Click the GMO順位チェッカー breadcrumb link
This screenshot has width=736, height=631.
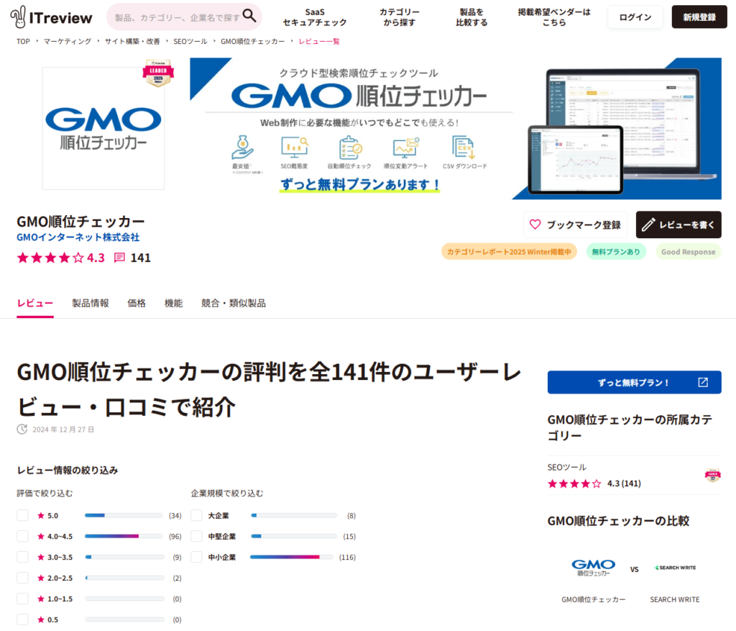[252, 41]
